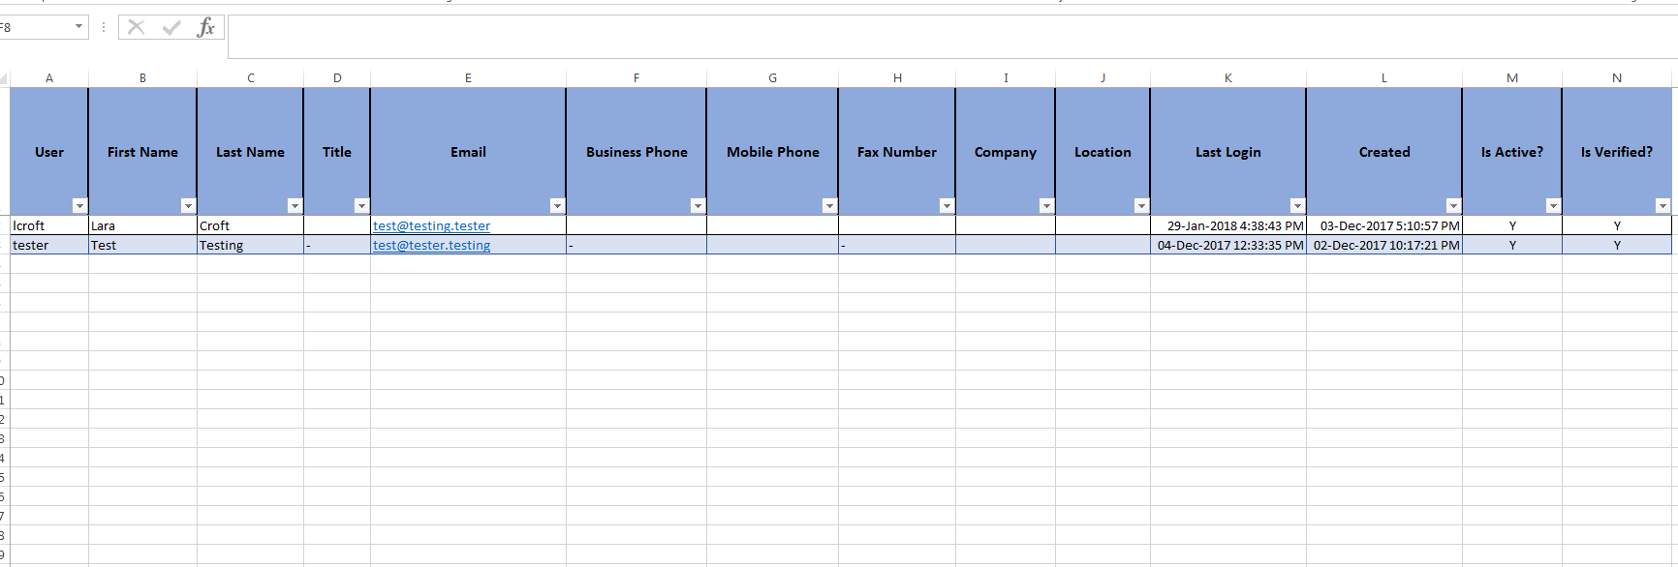Select the column E header
Image resolution: width=1678 pixels, height=567 pixels.
point(468,77)
